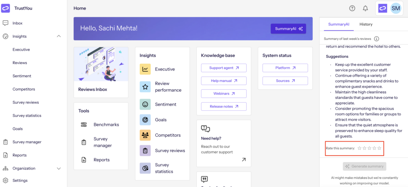Click the Reports download icon in sidebar
The image size is (408, 187).
(x=6, y=155)
